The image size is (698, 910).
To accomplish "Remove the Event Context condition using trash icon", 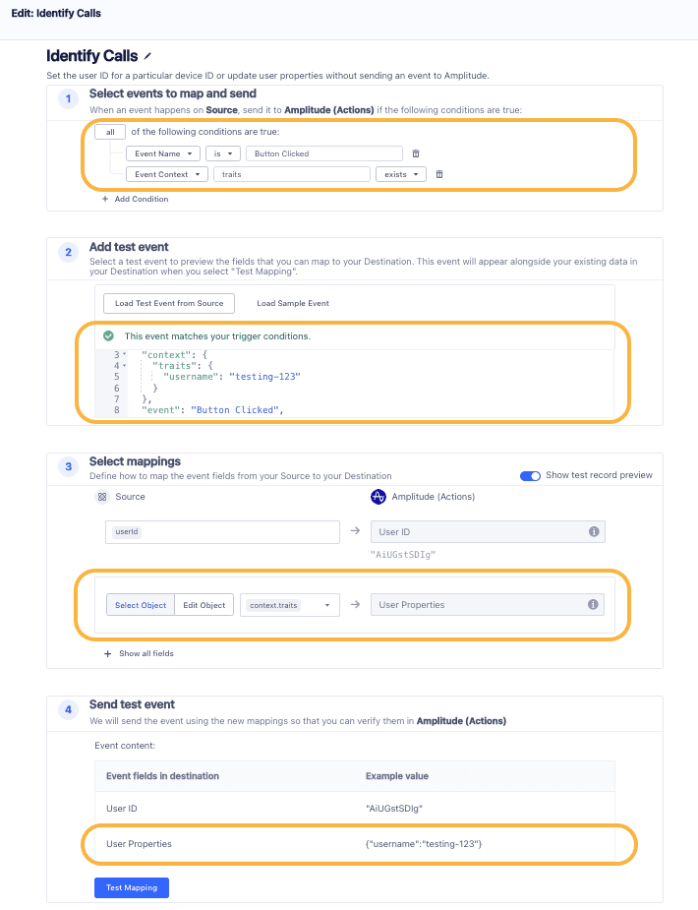I will click(x=439, y=174).
